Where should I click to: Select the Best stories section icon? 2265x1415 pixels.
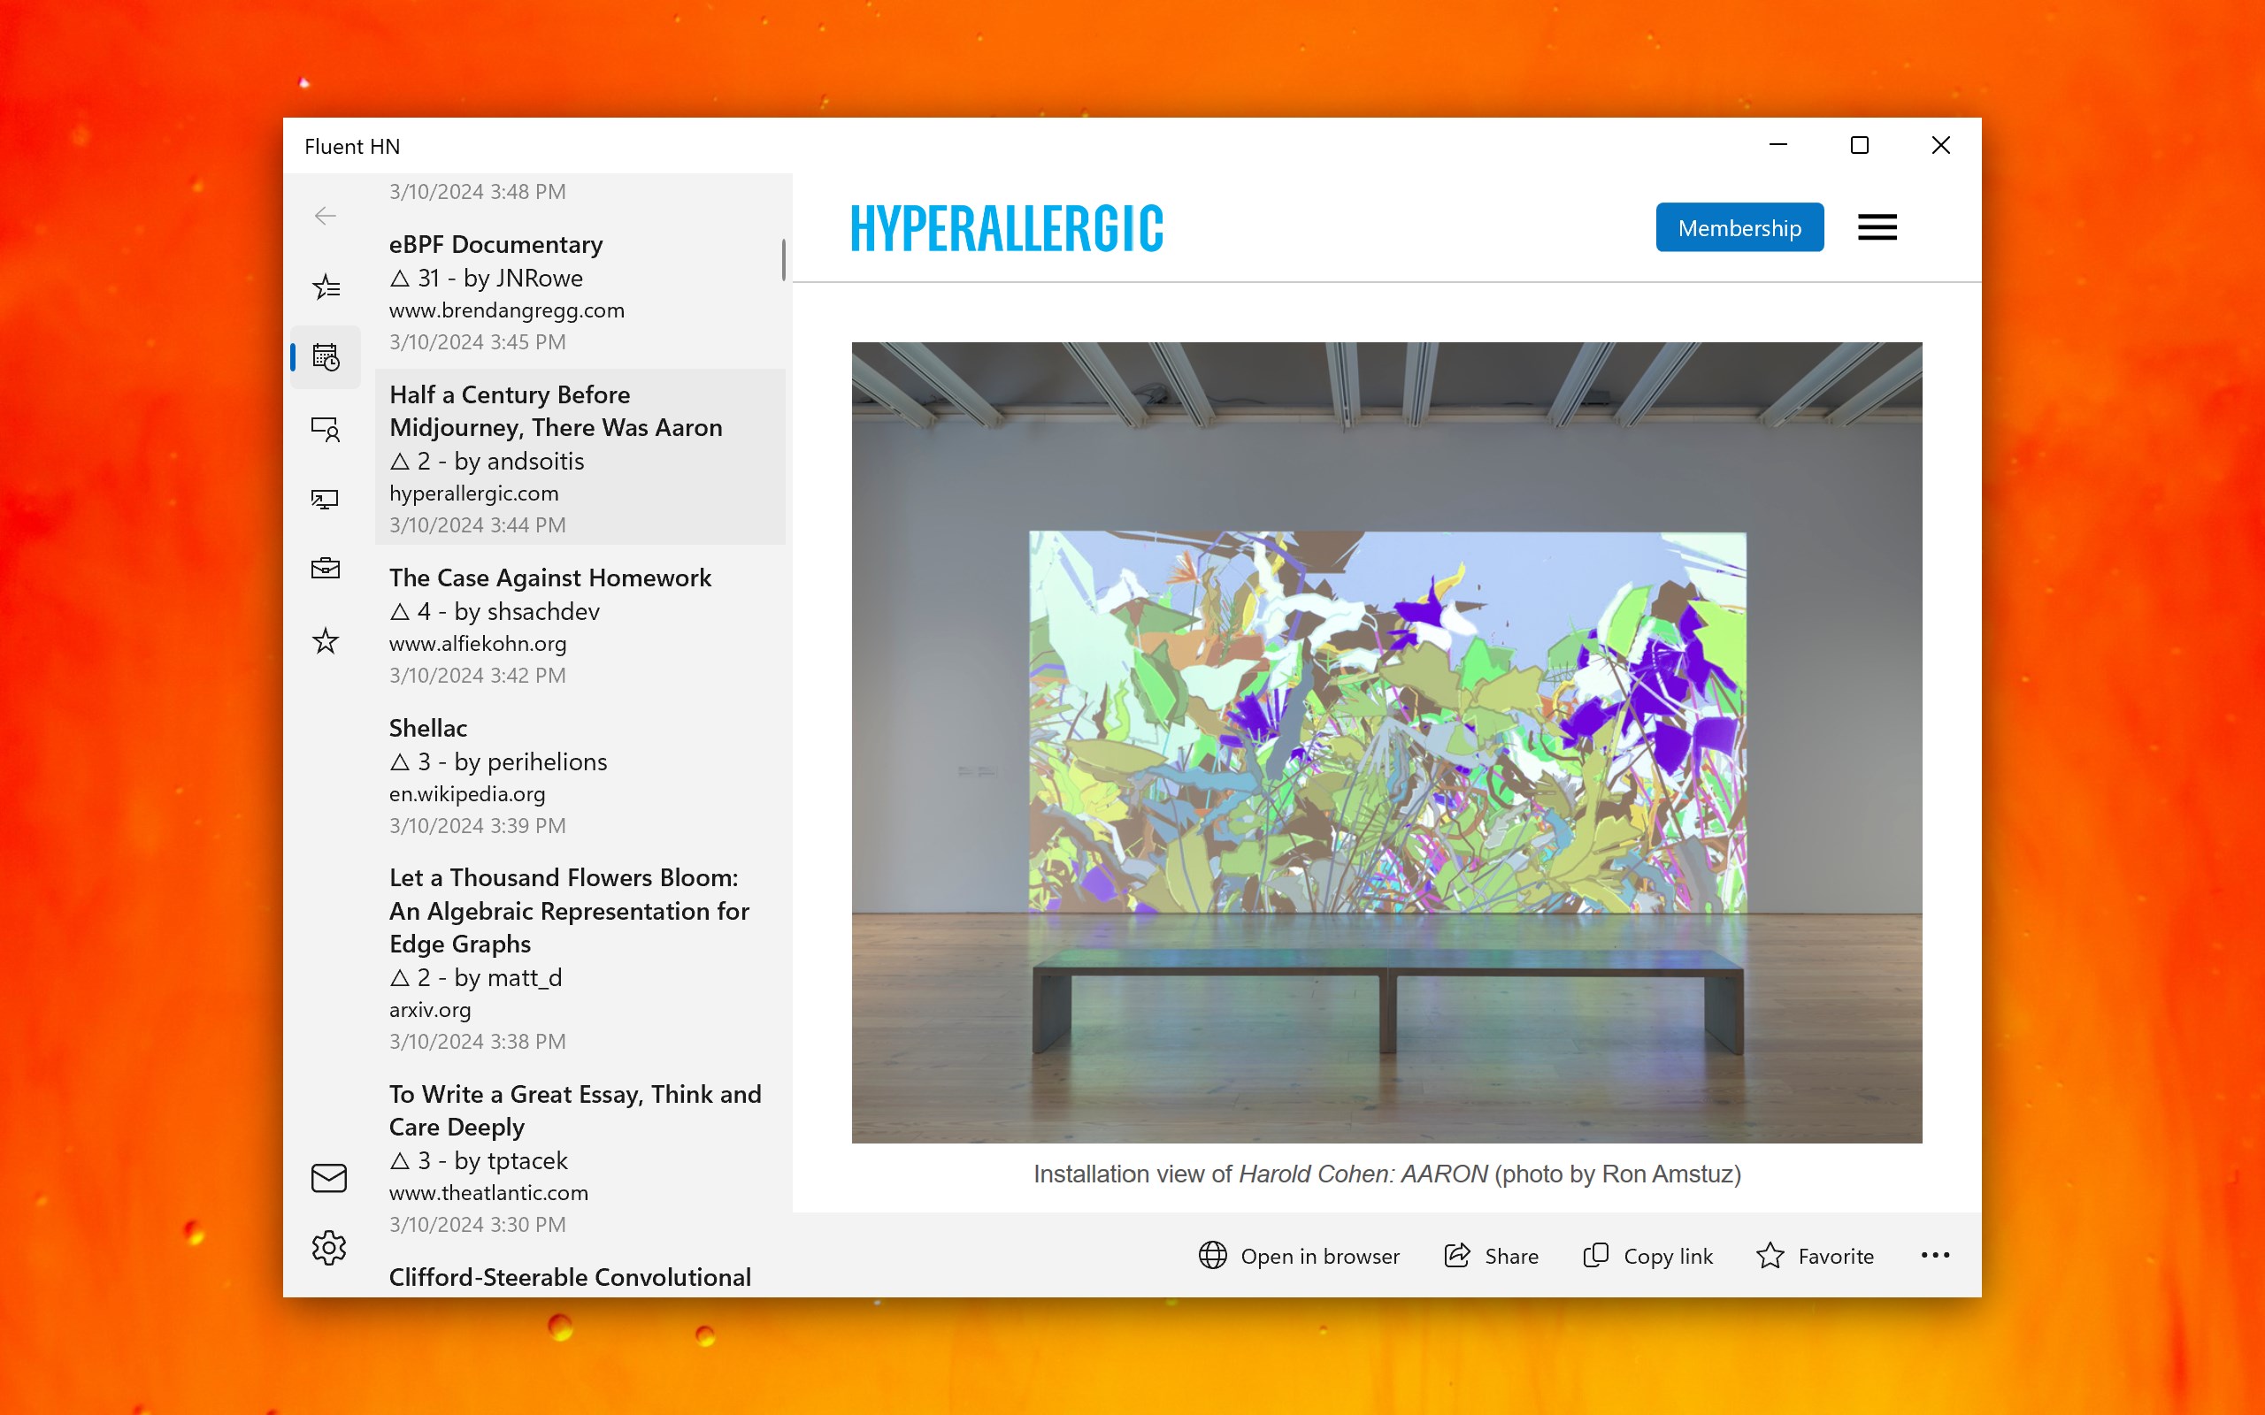[325, 287]
